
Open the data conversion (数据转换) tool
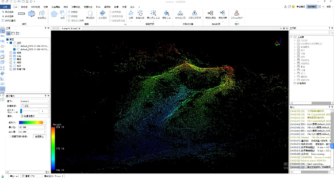pos(140,15)
